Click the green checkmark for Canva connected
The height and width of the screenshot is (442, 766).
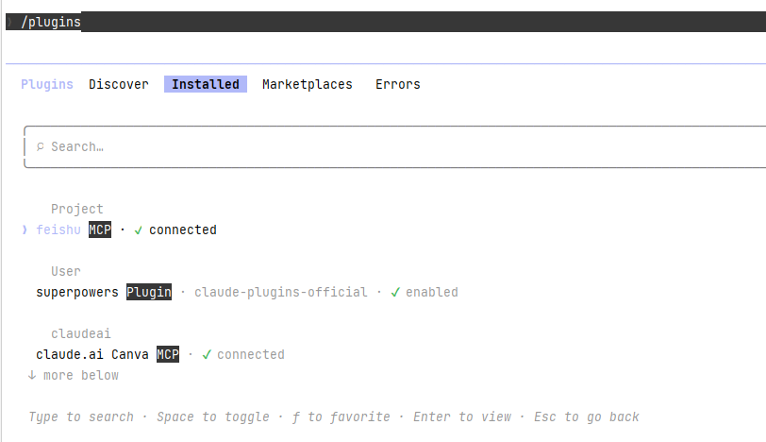207,354
